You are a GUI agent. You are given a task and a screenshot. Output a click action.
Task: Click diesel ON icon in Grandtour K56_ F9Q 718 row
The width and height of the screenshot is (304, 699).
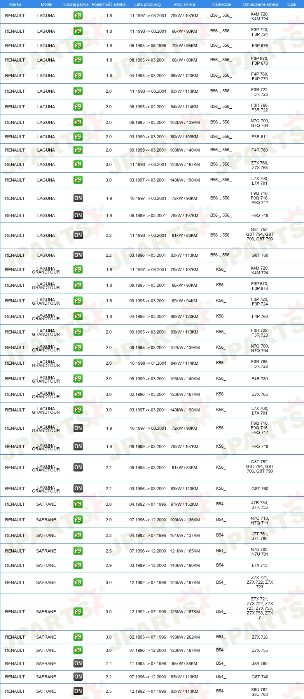pyautogui.click(x=78, y=447)
